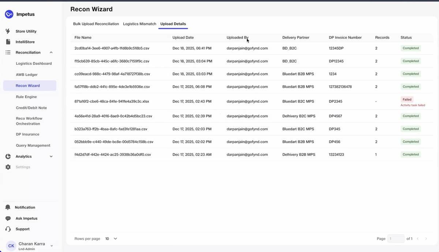The image size is (439, 252).
Task: Expand the Analytics menu chevron
Action: (x=51, y=156)
